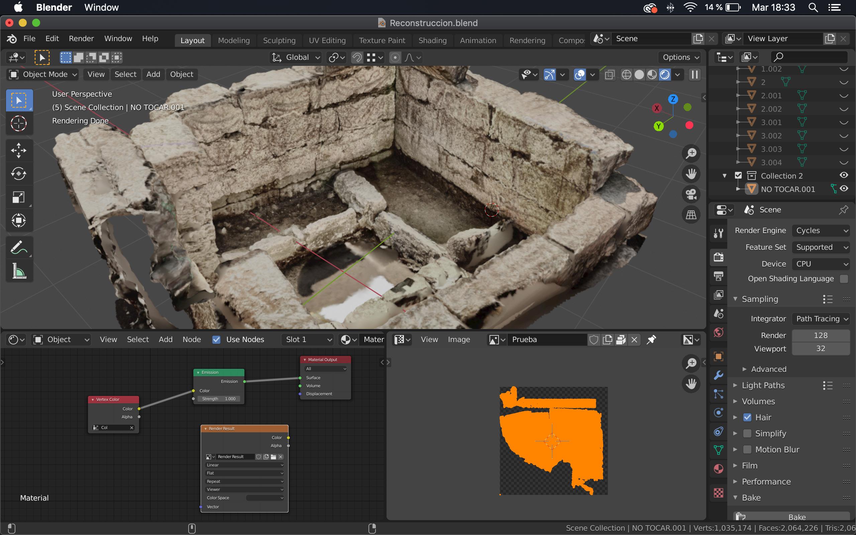Toggle the Use Nodes checkbox
The height and width of the screenshot is (535, 856).
(216, 340)
